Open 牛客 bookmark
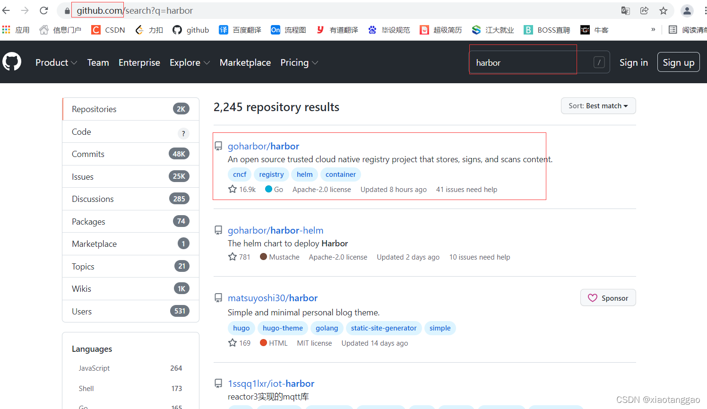 tap(595, 30)
